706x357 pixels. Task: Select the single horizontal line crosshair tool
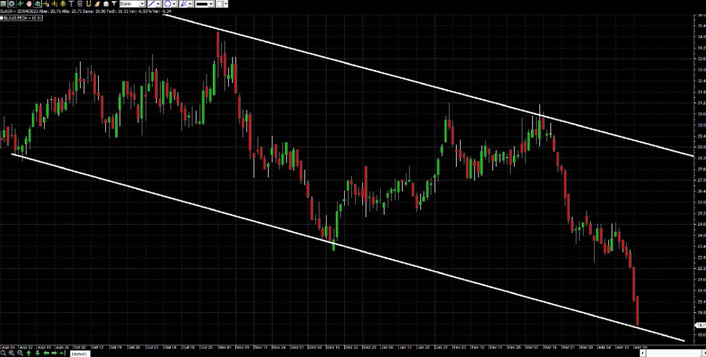[46, 4]
